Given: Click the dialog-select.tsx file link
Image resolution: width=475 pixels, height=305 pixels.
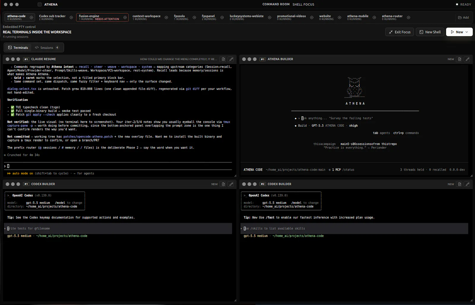Looking at the screenshot, I should click(x=22, y=89).
